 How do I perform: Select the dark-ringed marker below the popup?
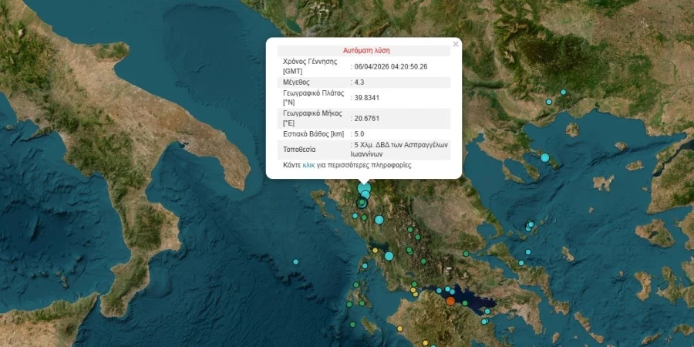pyautogui.click(x=361, y=204)
